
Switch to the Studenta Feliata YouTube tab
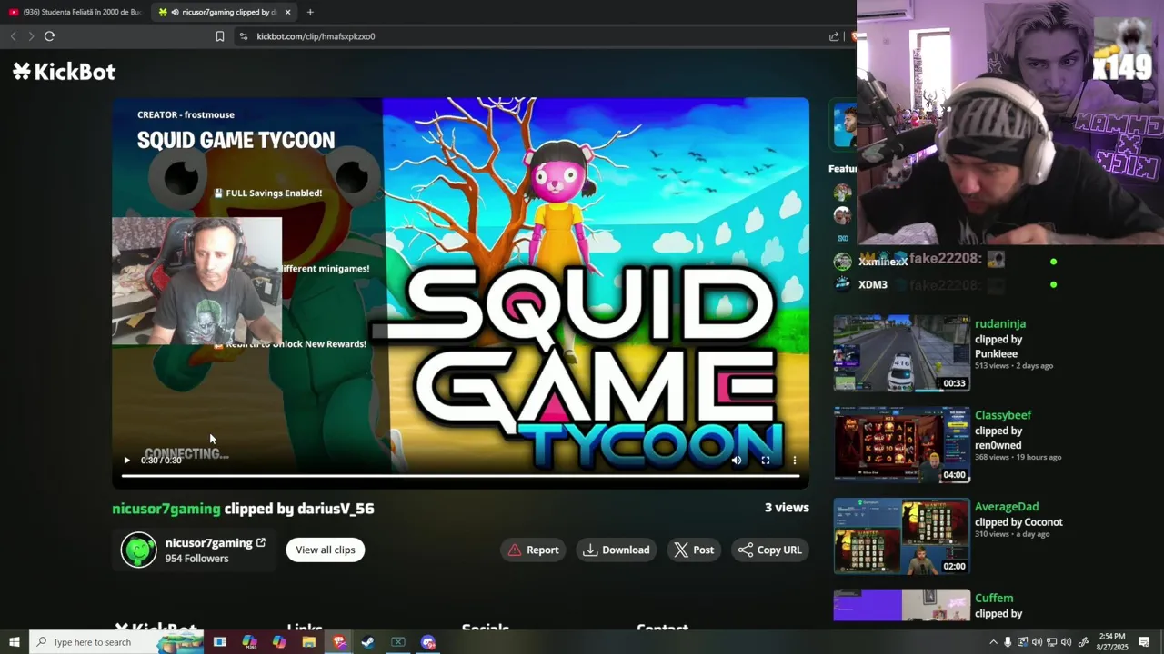(x=75, y=12)
